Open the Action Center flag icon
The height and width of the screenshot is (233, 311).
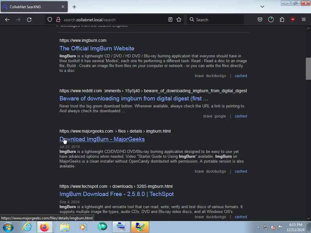[x=280, y=227]
